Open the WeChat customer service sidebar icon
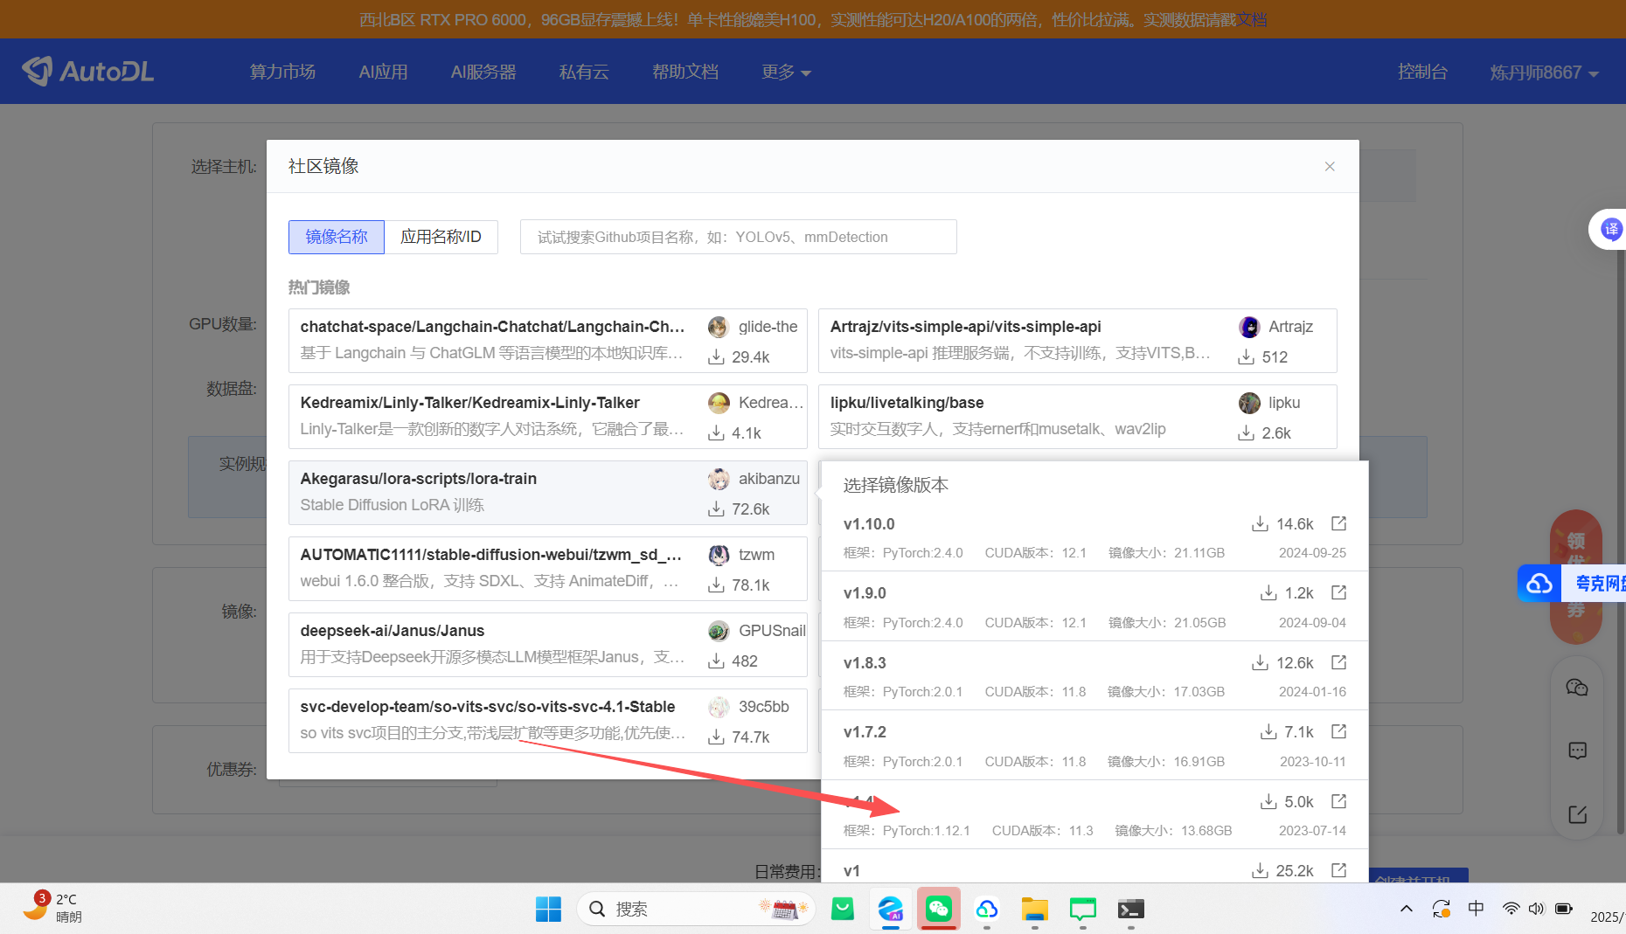Screen dimensions: 1626x934 [x=1577, y=688]
